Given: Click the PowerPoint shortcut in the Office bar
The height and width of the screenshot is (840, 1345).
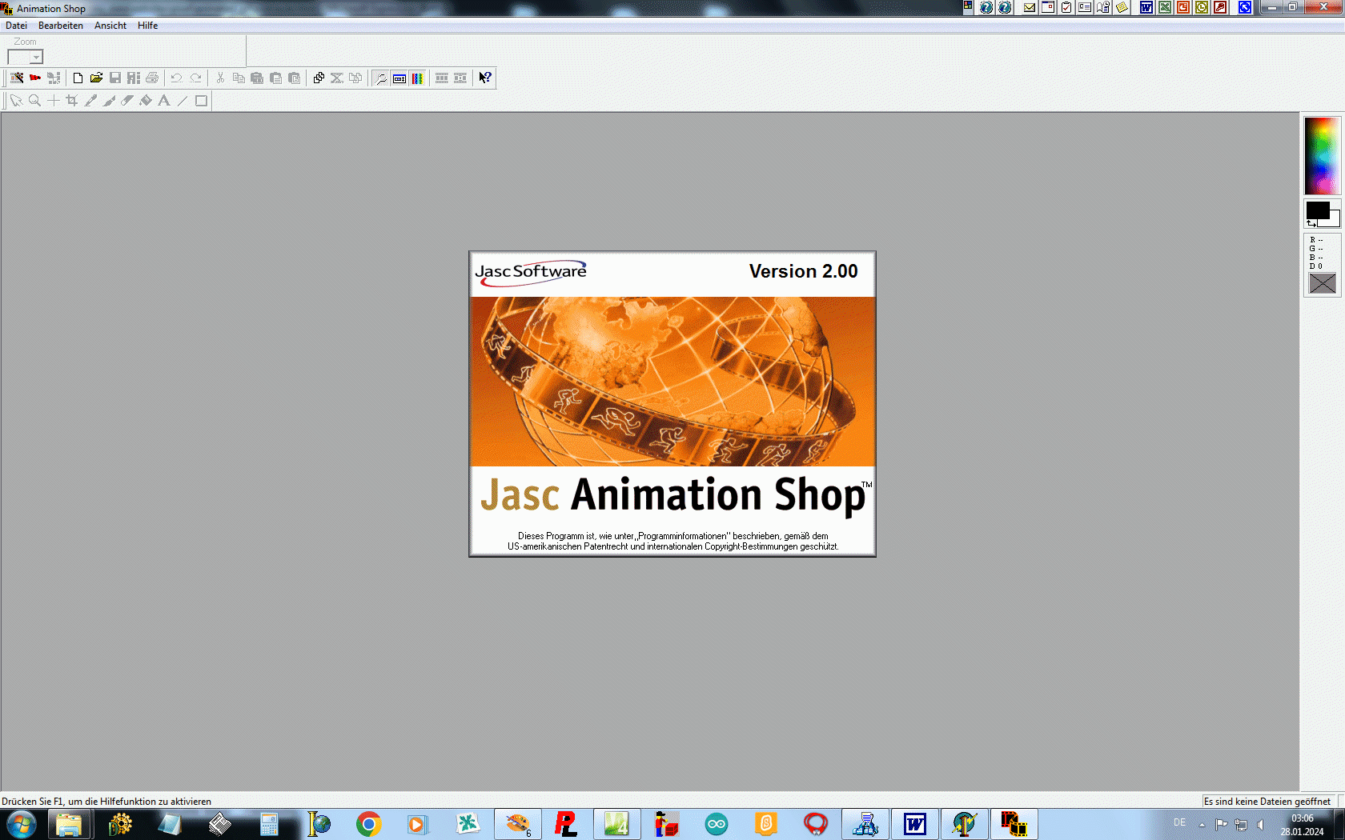Looking at the screenshot, I should (x=1183, y=7).
